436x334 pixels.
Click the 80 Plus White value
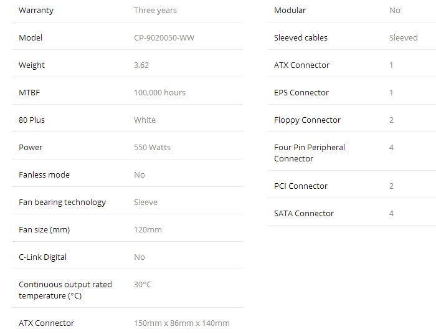(145, 120)
